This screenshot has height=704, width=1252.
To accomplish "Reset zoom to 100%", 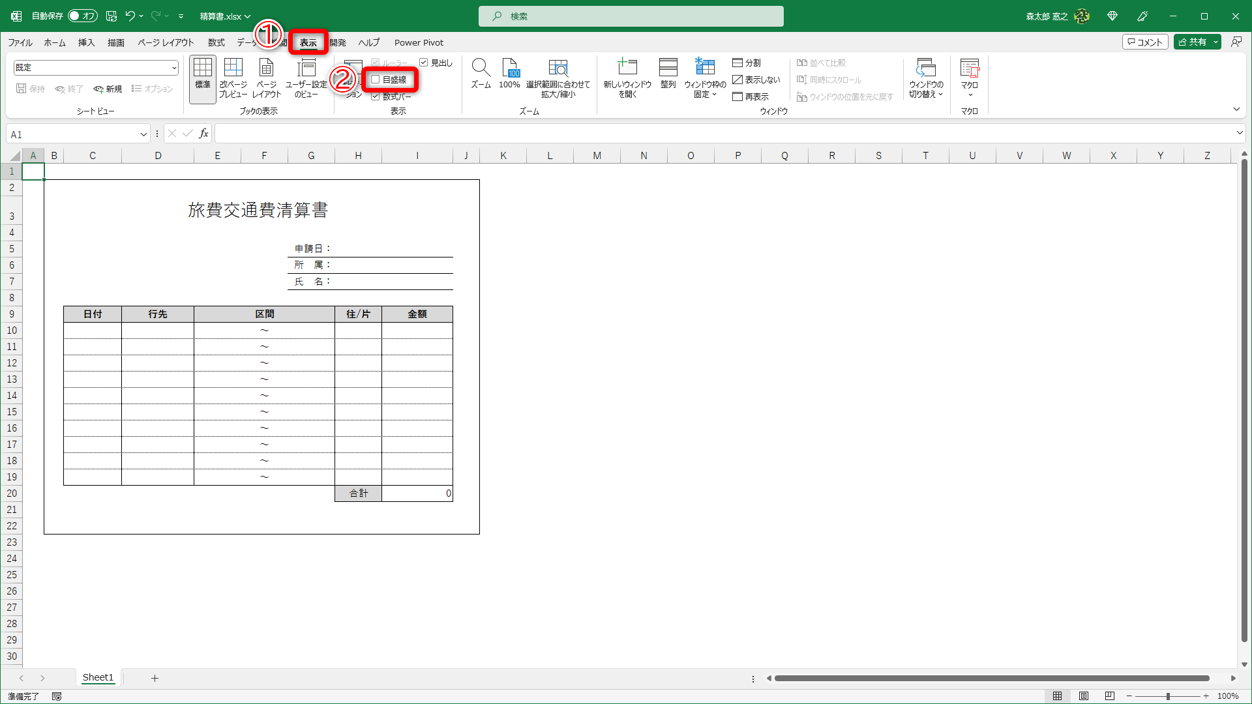I will tap(509, 74).
